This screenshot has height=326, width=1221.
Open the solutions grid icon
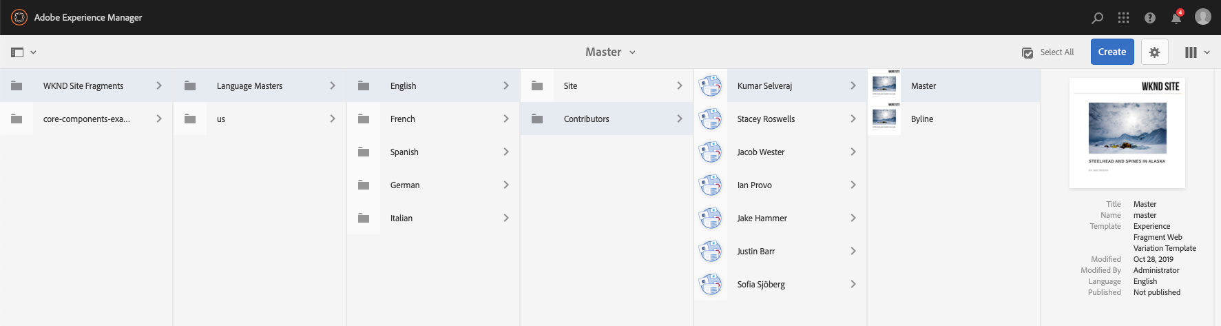1123,18
